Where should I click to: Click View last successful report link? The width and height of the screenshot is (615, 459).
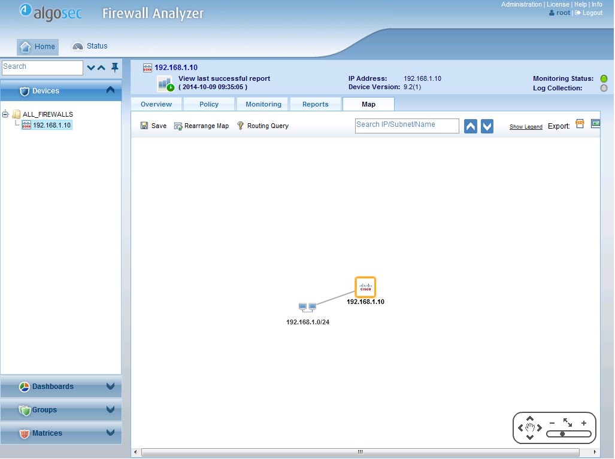(224, 78)
